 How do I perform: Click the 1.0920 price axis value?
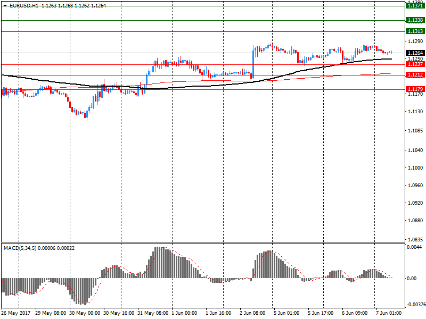click(415, 203)
